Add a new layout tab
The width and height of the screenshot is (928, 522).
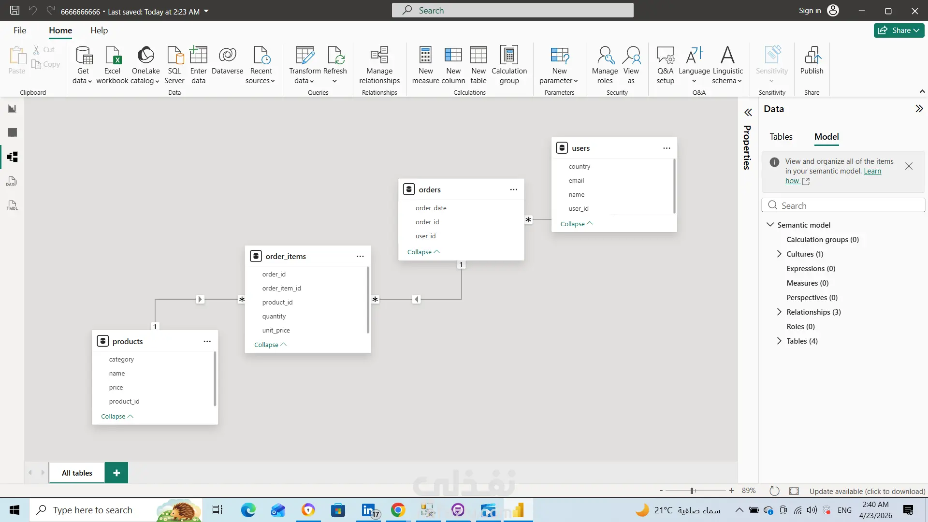116,473
